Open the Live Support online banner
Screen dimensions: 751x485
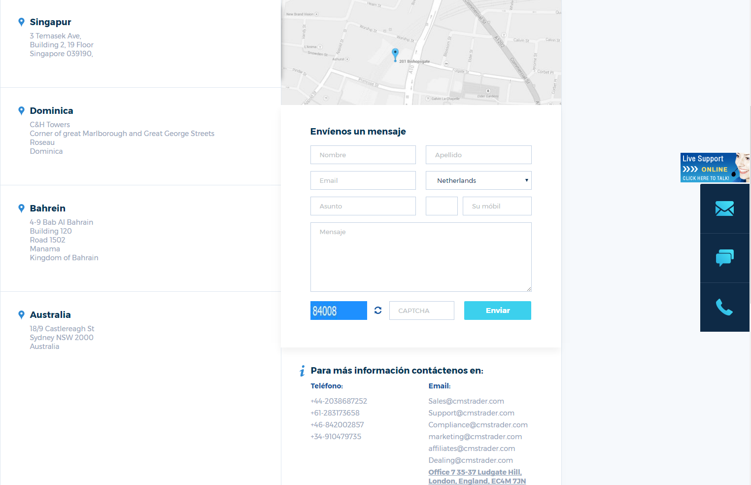click(715, 168)
